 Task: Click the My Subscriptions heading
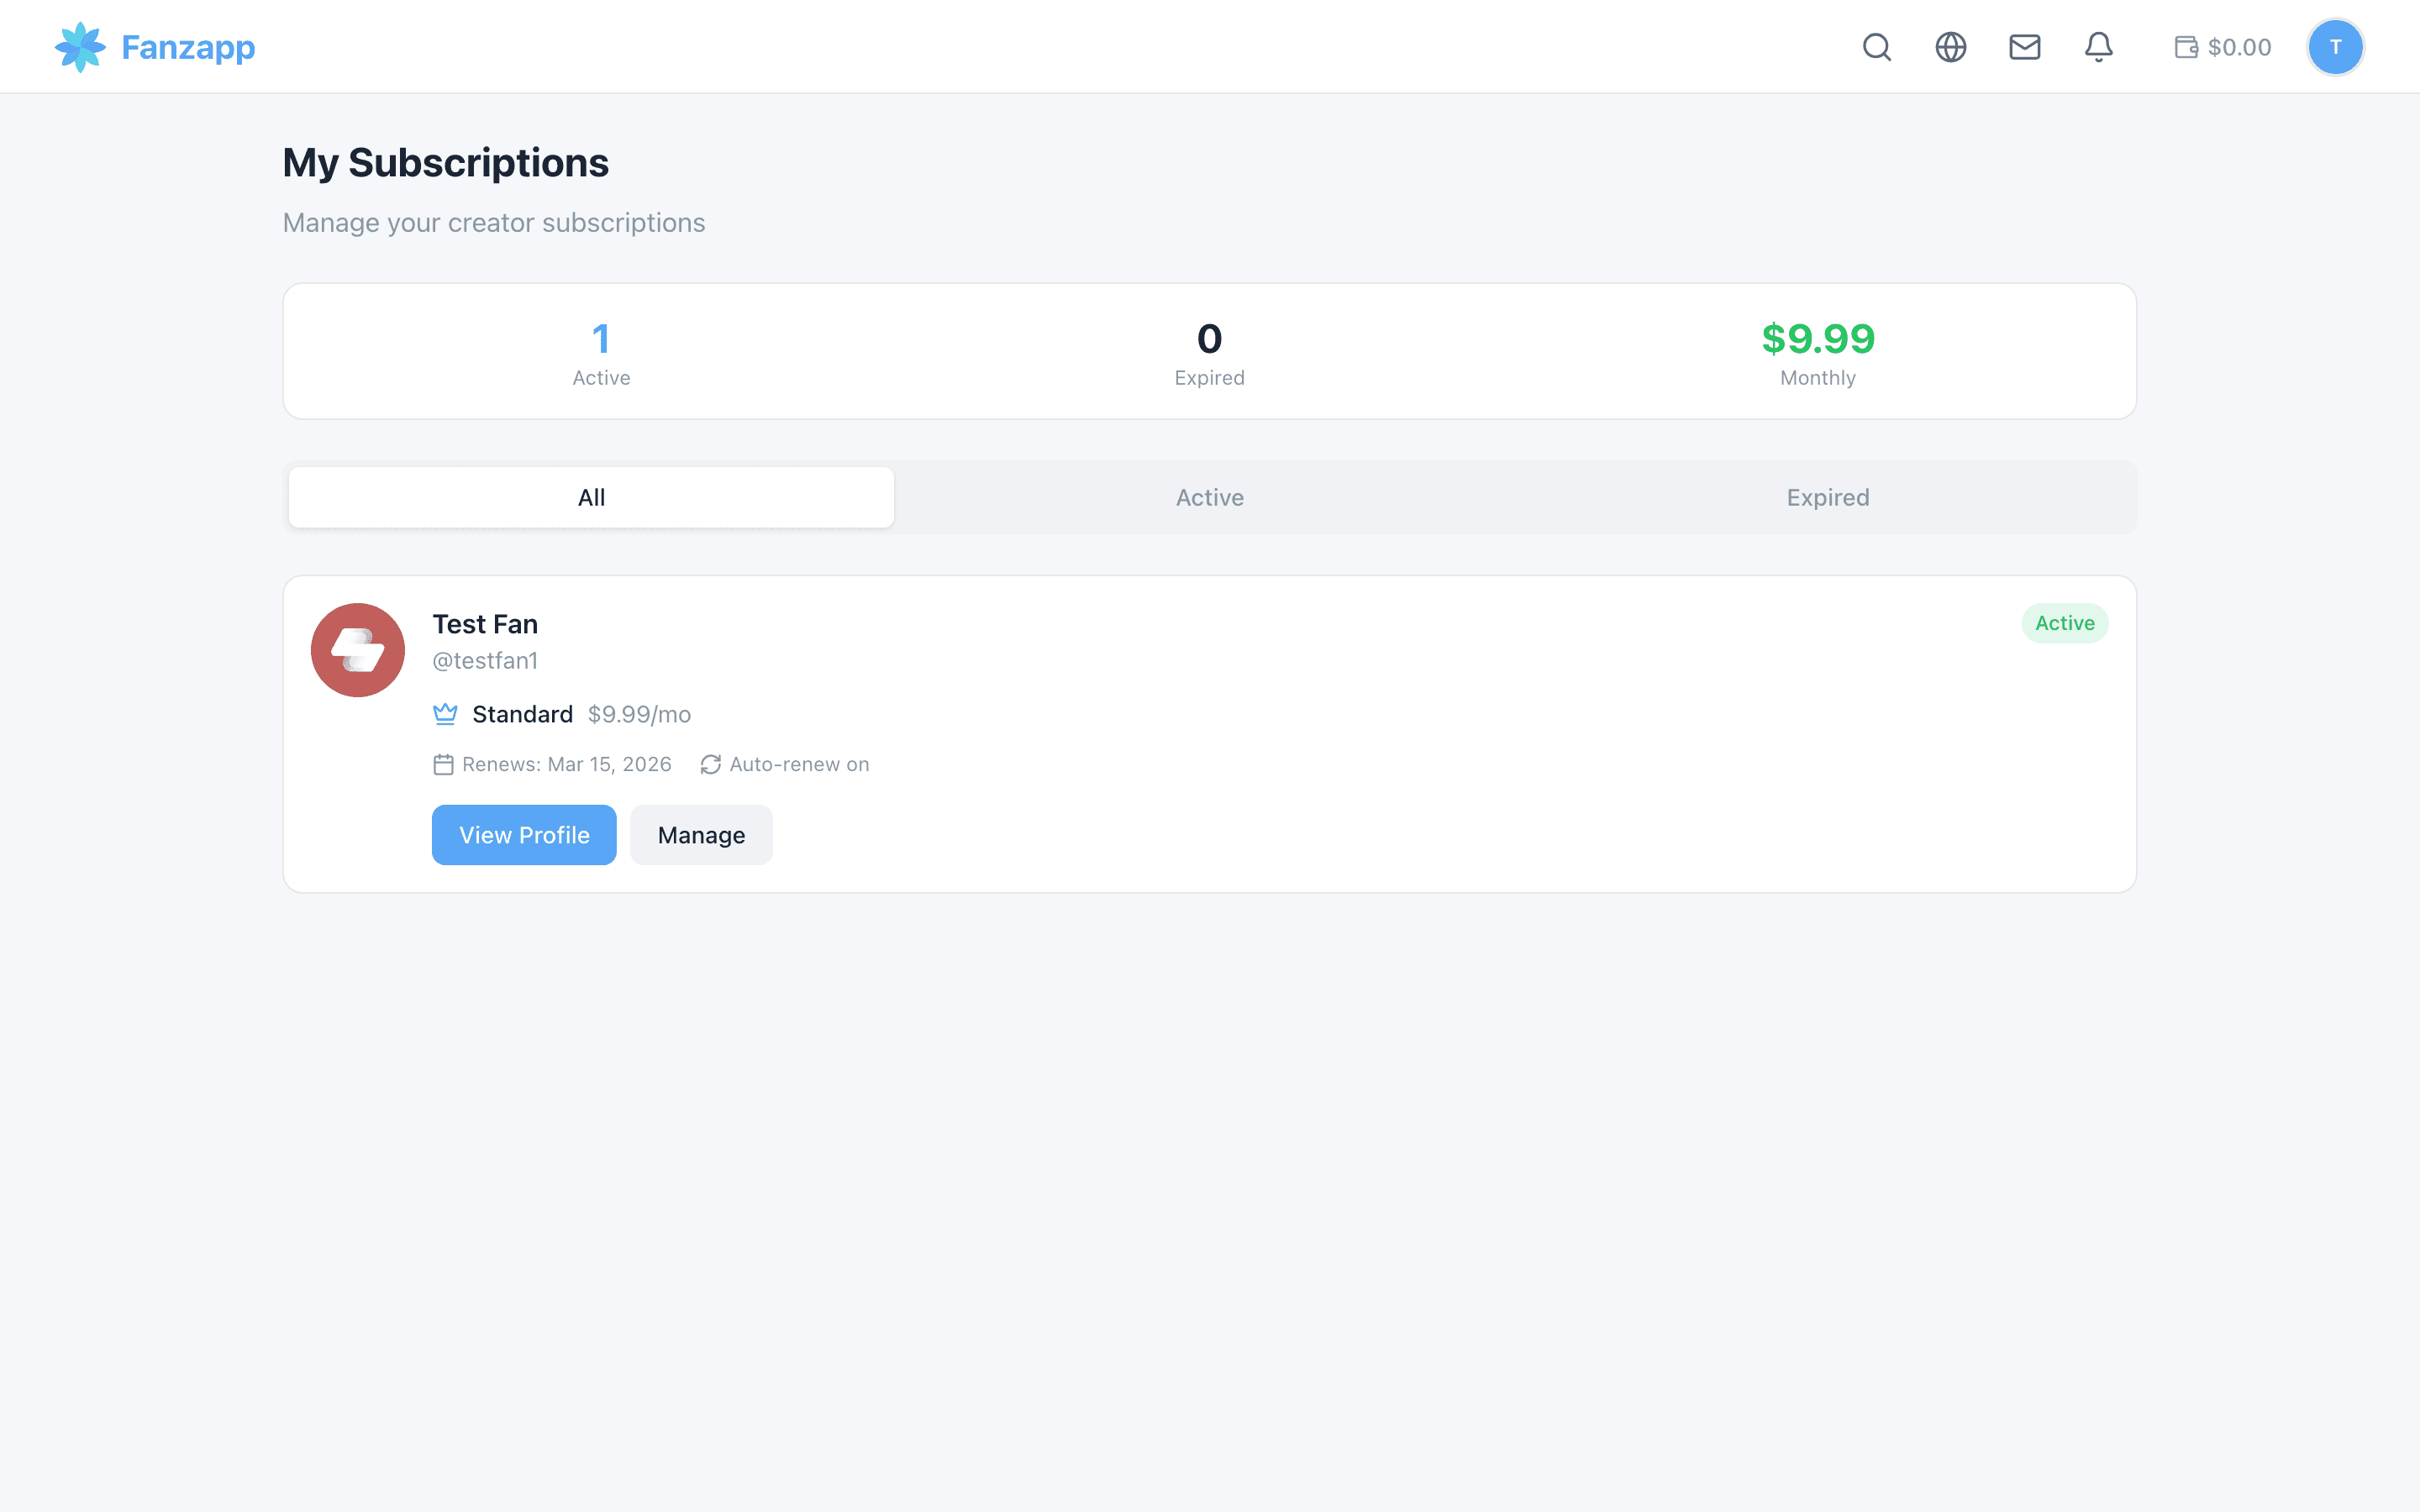click(445, 163)
